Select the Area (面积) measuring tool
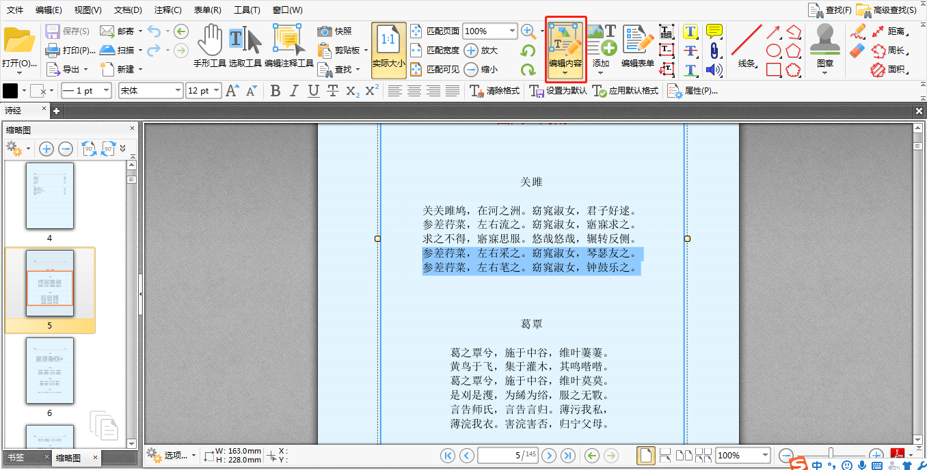The width and height of the screenshot is (927, 470). (x=889, y=70)
